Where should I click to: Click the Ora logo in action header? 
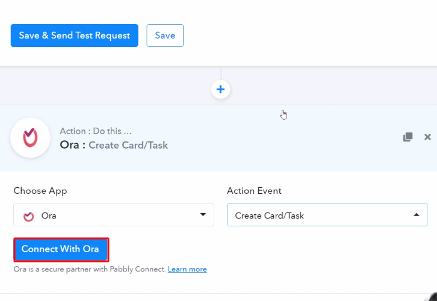pyautogui.click(x=30, y=138)
